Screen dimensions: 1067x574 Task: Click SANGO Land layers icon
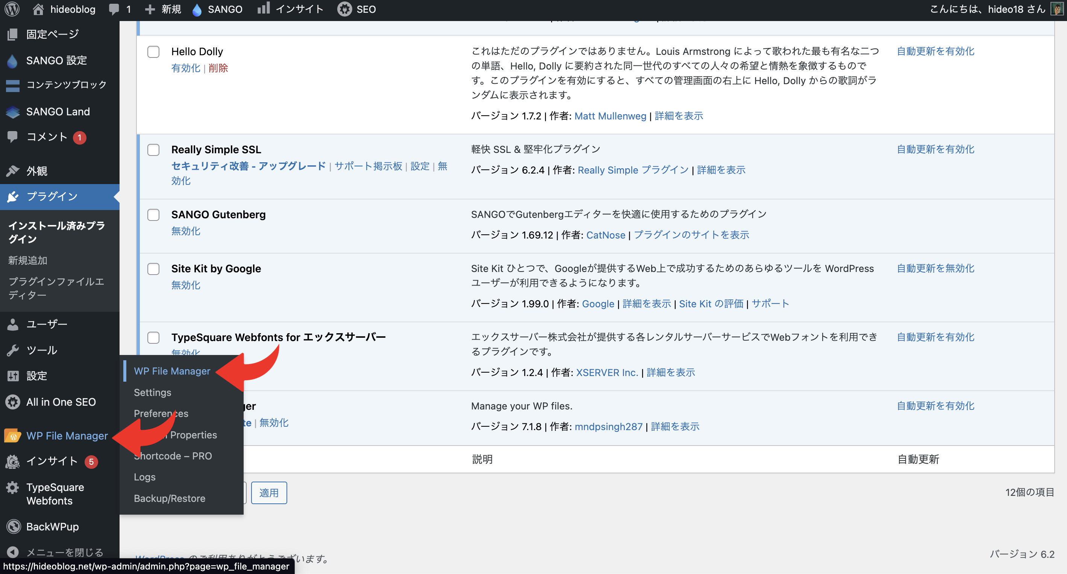tap(12, 112)
